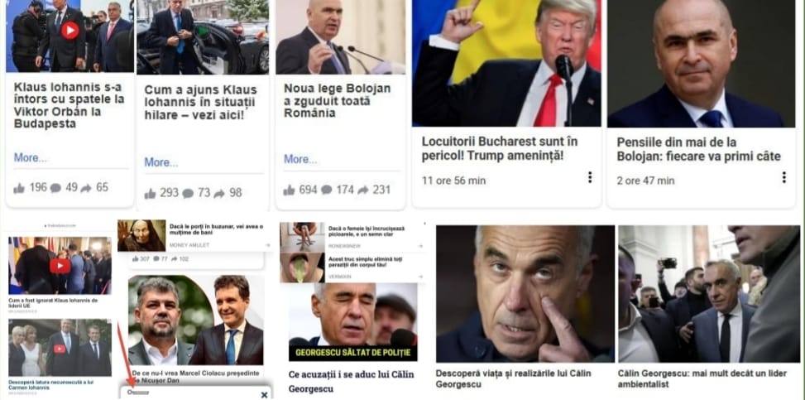Open three-dot menu on 'Pensiile din mai'
805x400 pixels.
pyautogui.click(x=783, y=177)
